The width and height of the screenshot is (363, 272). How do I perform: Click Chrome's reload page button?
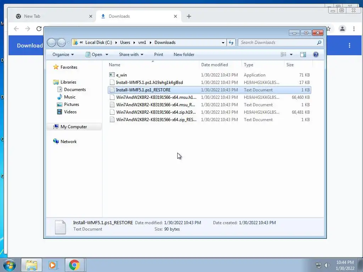pos(39,29)
